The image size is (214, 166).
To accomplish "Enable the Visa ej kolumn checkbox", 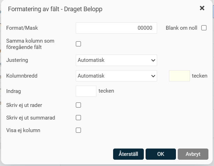I will 79,130.
